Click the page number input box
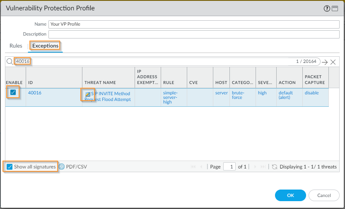 (x=229, y=167)
